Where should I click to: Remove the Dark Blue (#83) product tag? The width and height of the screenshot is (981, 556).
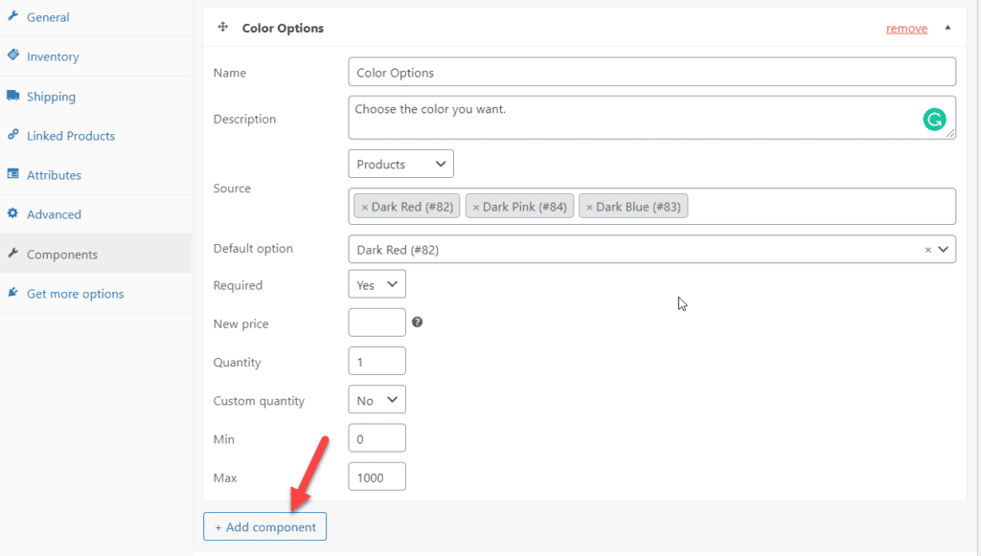[588, 205]
